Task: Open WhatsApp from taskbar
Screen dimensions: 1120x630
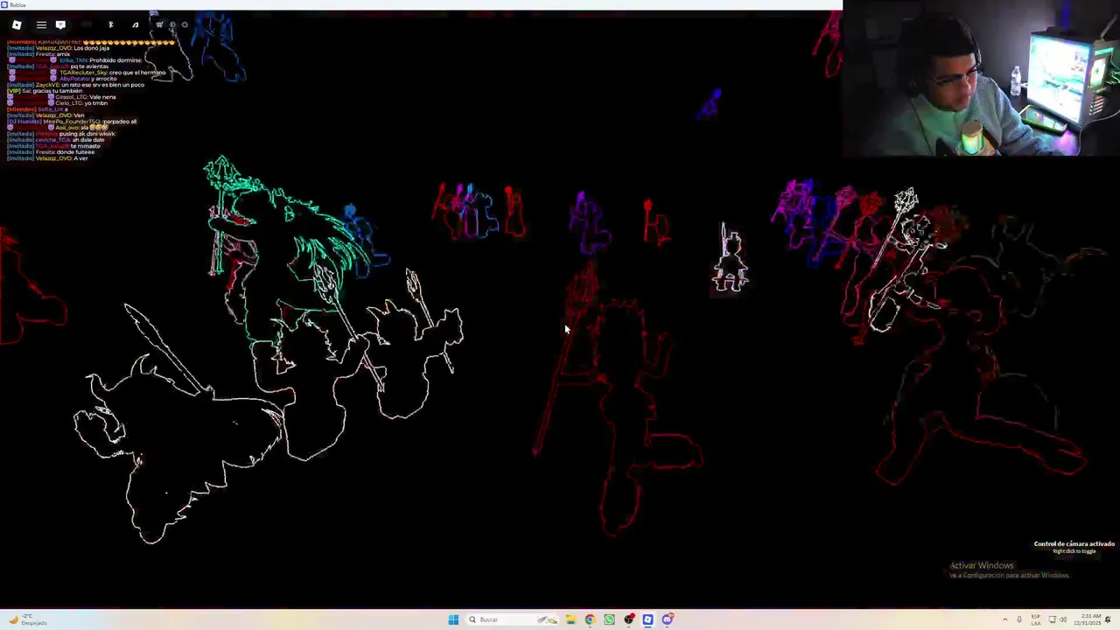Action: point(609,619)
